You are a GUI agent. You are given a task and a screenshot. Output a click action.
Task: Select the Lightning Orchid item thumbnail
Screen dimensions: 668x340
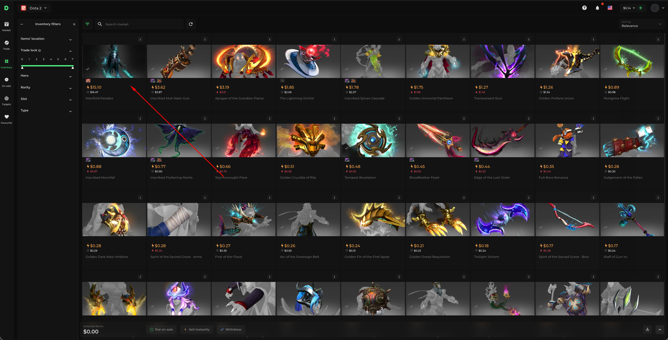[308, 61]
